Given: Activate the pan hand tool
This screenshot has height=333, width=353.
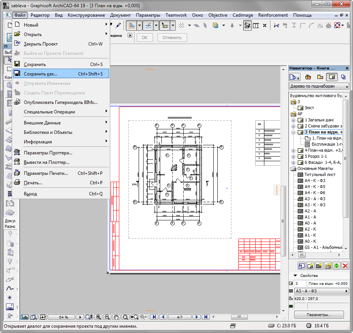Looking at the screenshot, I should click(x=117, y=317).
